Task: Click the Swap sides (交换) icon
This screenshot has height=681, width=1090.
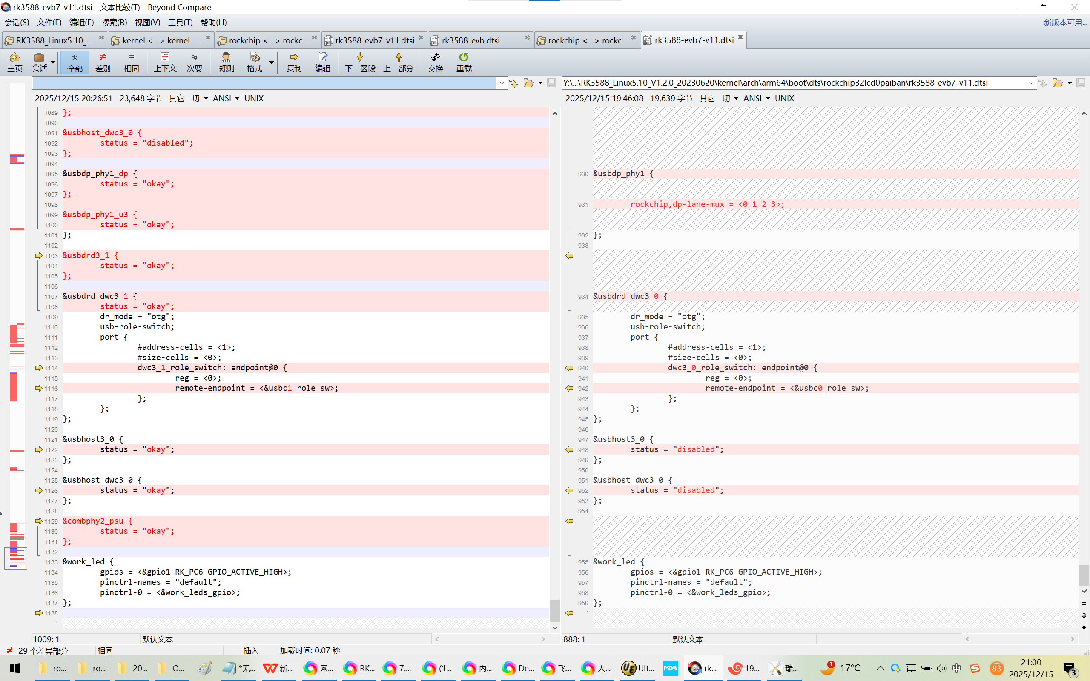Action: click(x=435, y=62)
